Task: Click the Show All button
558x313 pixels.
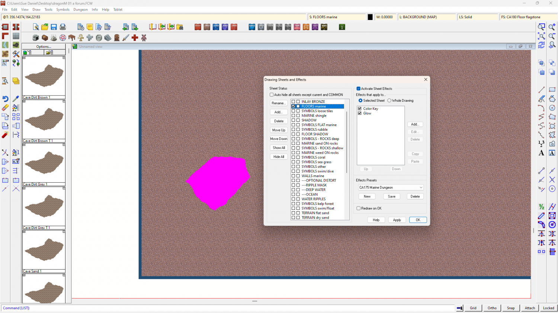Action: (x=279, y=148)
